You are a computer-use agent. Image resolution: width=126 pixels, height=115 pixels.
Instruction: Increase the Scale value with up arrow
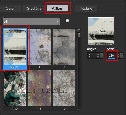click(x=119, y=54)
